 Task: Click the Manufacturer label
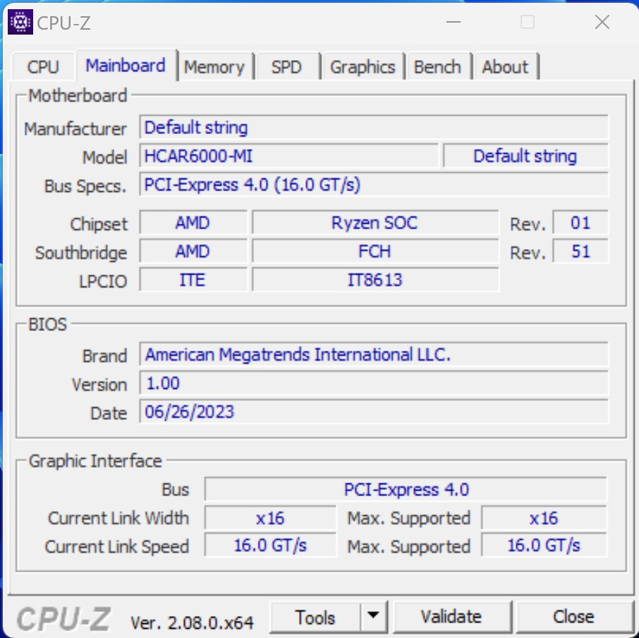click(75, 129)
